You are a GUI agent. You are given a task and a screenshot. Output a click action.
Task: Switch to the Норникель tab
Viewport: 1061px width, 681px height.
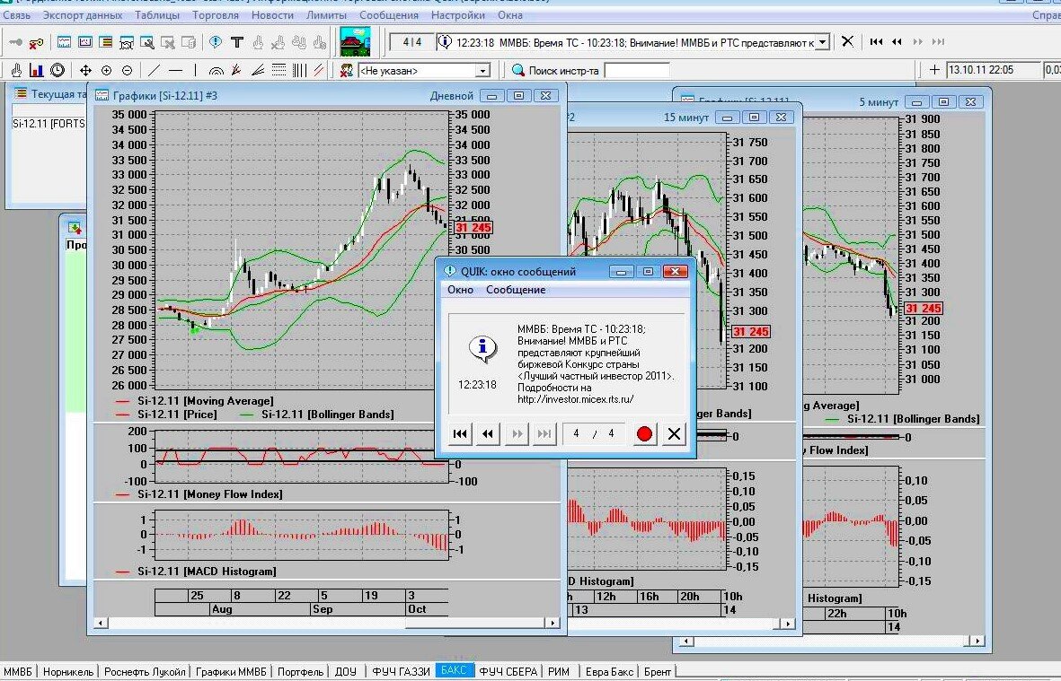[68, 671]
